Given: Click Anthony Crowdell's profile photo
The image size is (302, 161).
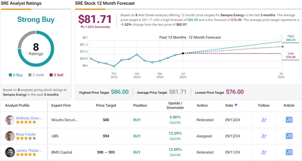Looking at the screenshot, I should pos(10,120).
